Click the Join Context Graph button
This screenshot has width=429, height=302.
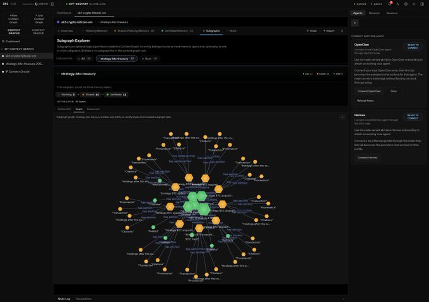click(39, 19)
